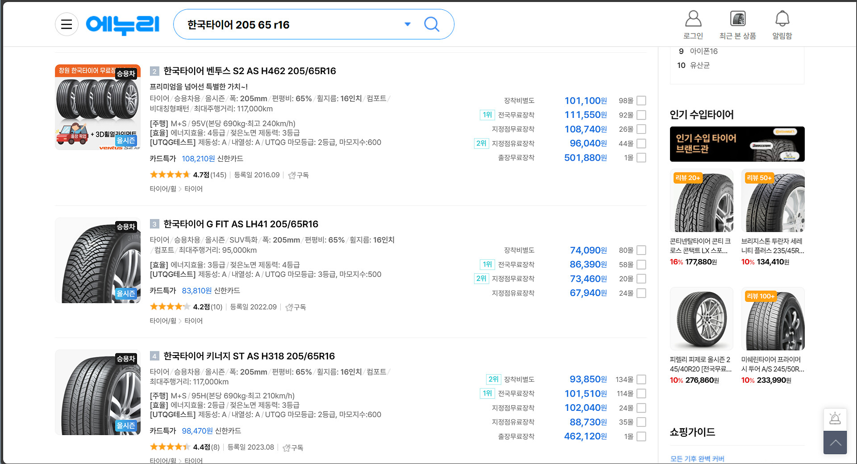The width and height of the screenshot is (857, 464).
Task: Open Kinergy ST AS H318 tire thumbnail
Action: point(98,393)
